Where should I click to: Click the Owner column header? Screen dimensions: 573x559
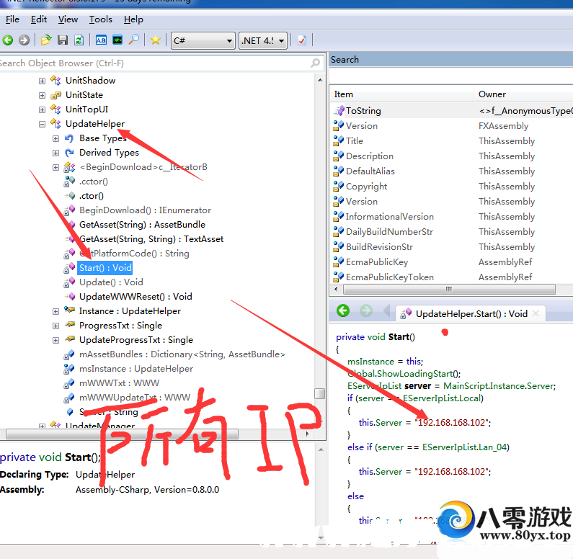523,94
